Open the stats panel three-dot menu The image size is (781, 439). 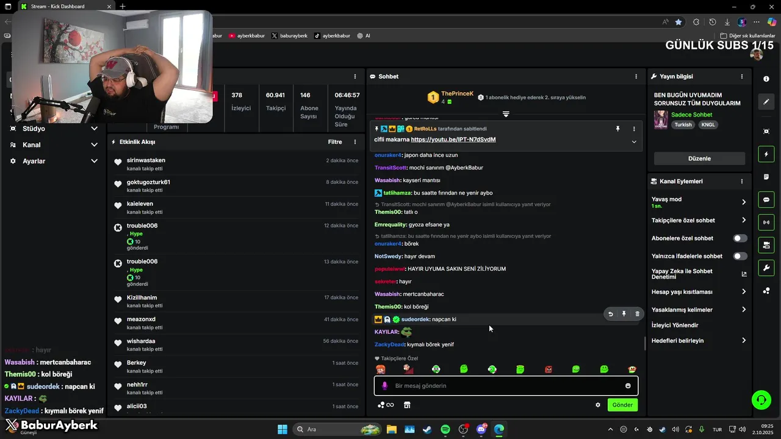355,76
